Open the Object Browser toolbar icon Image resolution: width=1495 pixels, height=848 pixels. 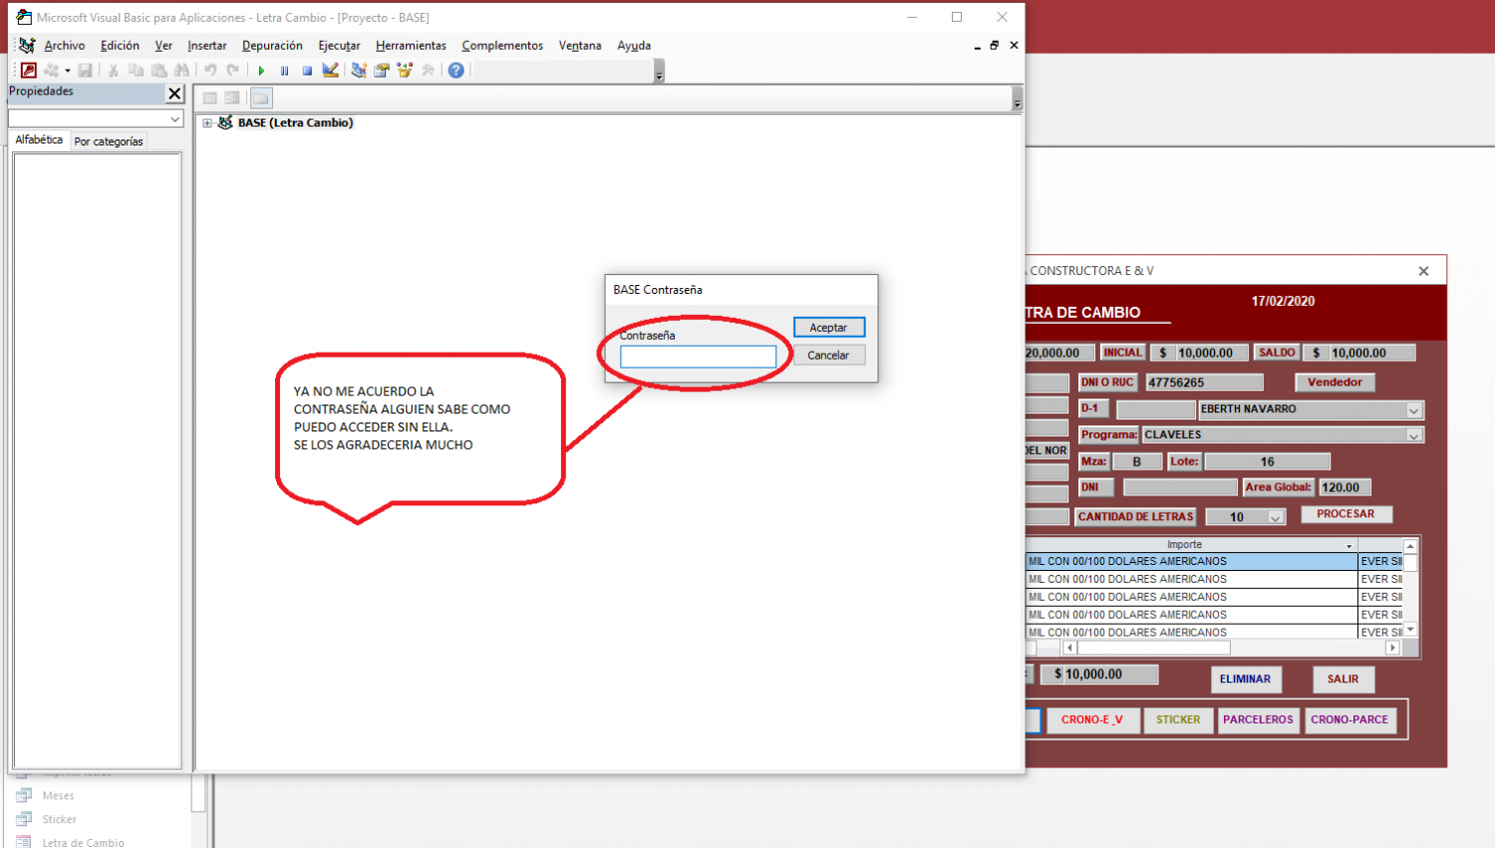(x=405, y=71)
